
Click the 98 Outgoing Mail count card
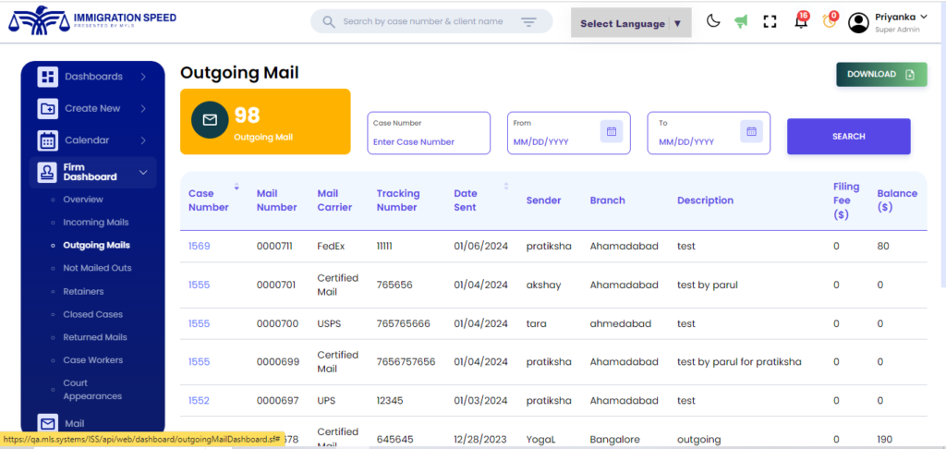pyautogui.click(x=265, y=121)
